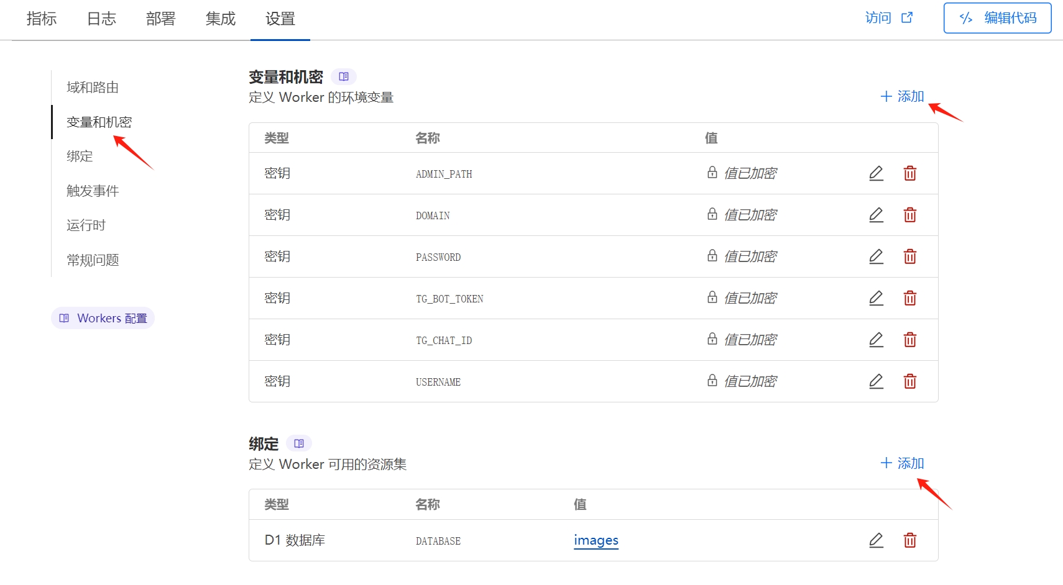The width and height of the screenshot is (1063, 585).
Task: Open the 部署 tab
Action: (161, 19)
